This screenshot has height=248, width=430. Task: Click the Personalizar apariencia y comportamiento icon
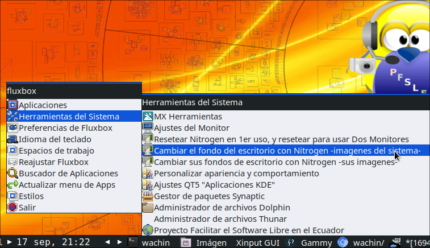point(148,173)
